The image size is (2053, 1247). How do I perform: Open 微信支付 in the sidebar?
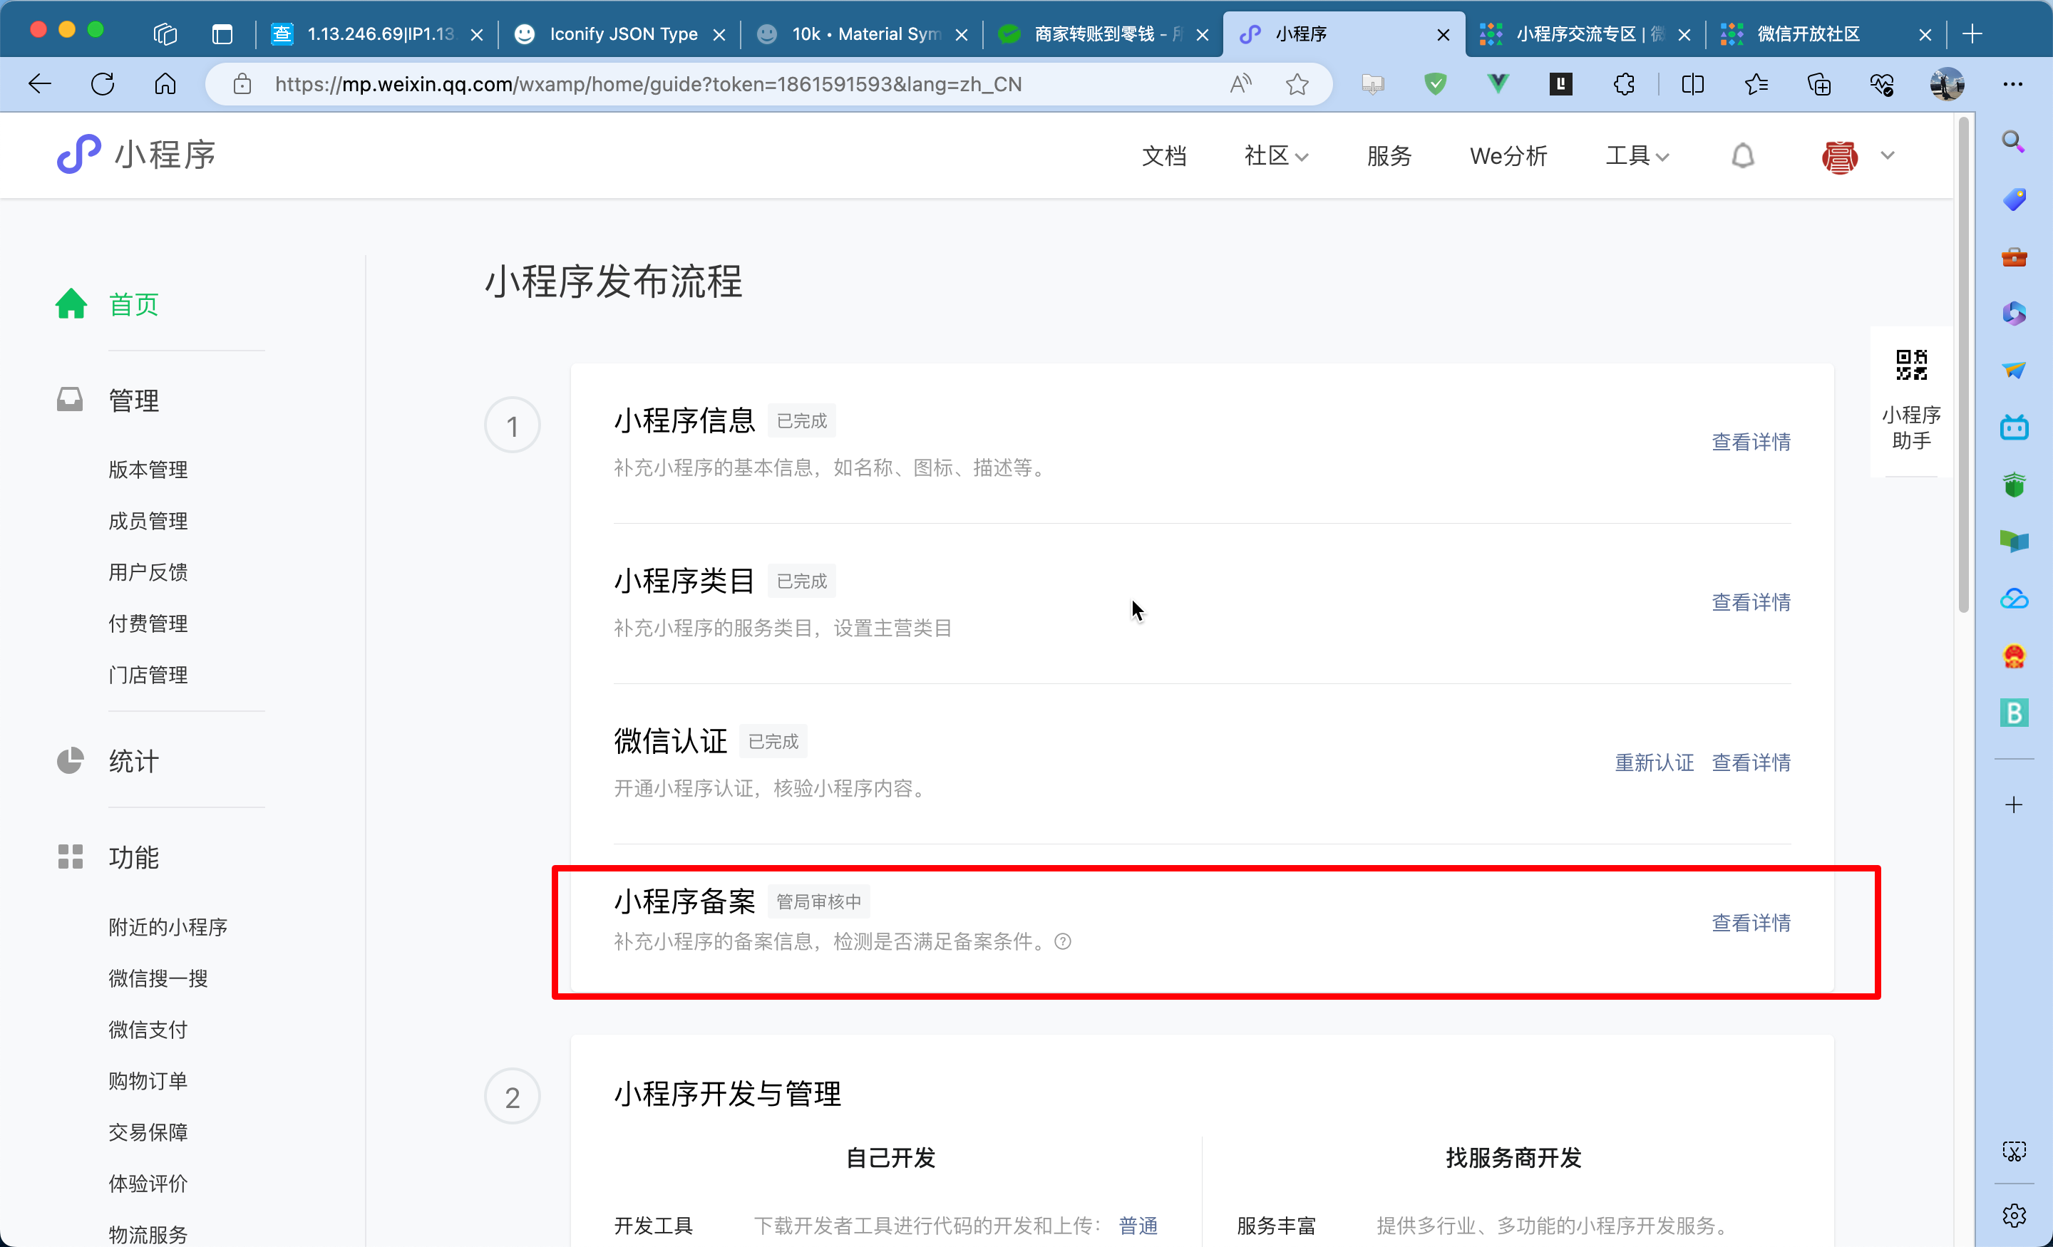click(x=148, y=1030)
